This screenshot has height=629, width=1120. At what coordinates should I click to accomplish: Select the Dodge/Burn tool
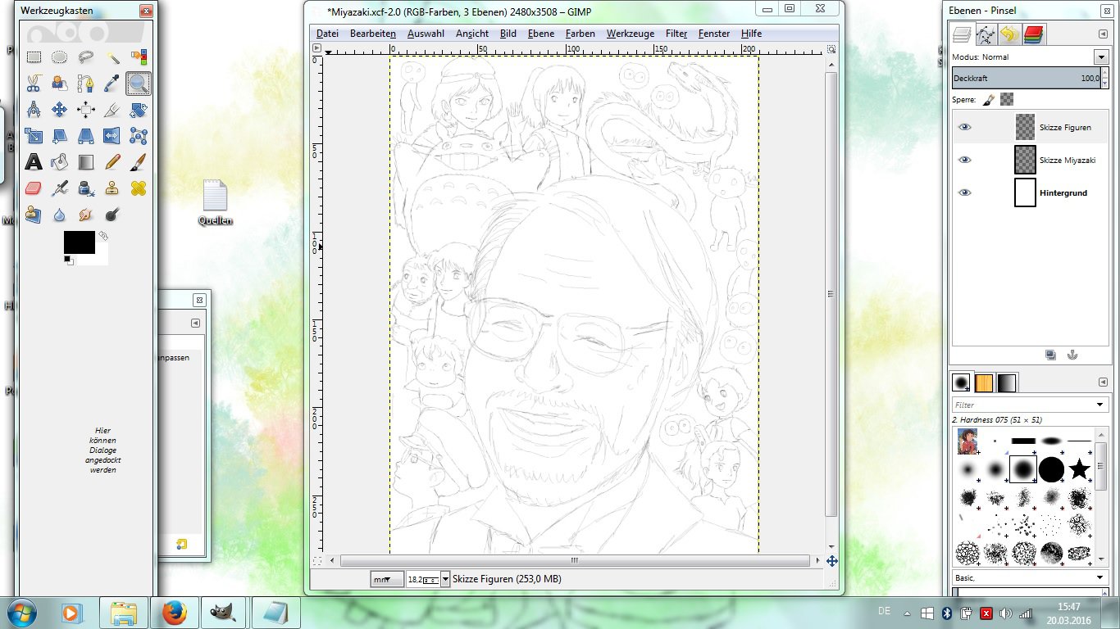[112, 215]
